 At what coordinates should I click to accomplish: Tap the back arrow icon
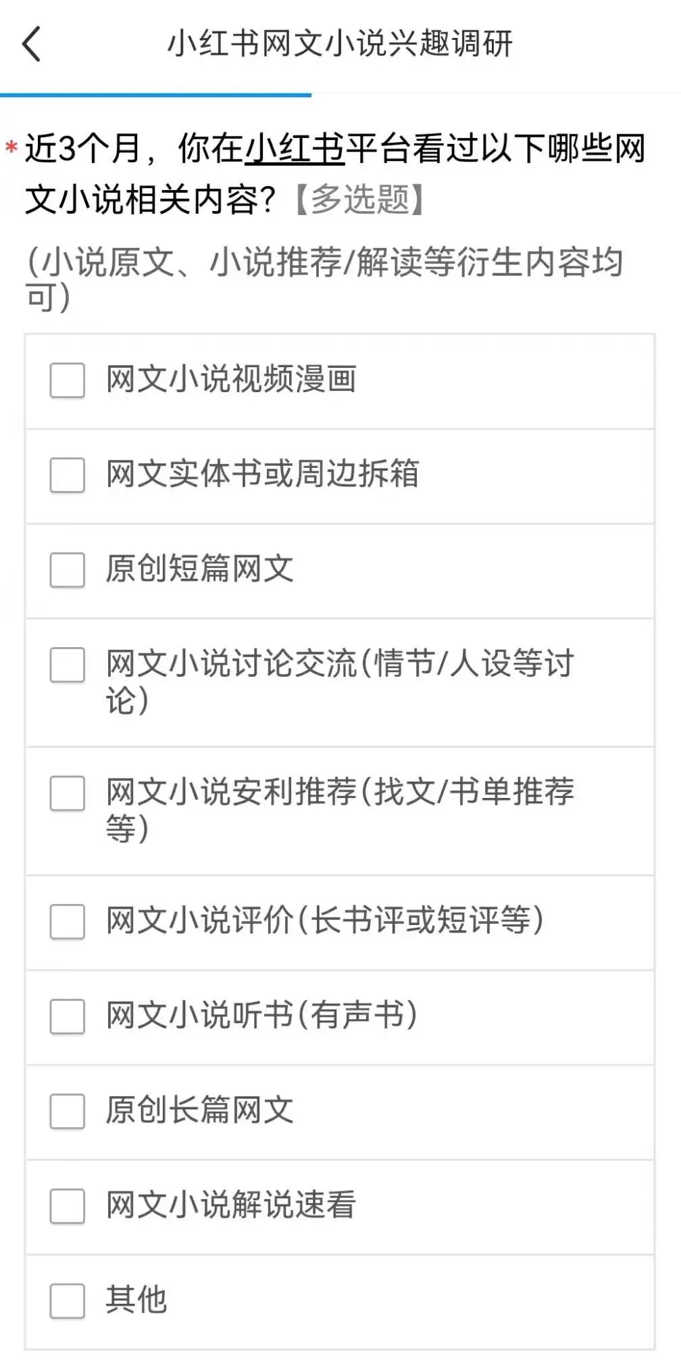[32, 45]
